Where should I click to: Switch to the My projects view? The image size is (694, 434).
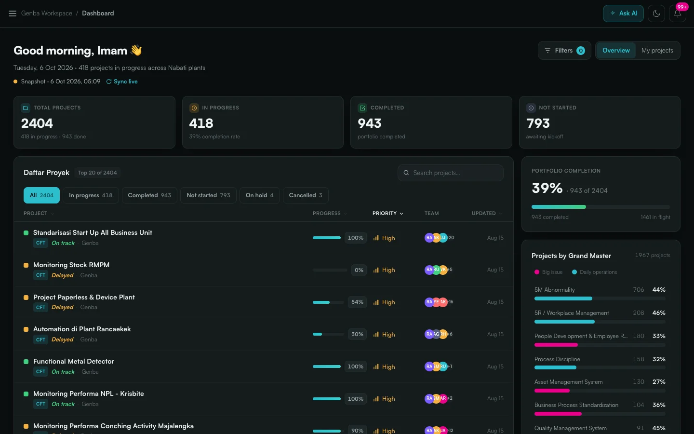pyautogui.click(x=657, y=51)
